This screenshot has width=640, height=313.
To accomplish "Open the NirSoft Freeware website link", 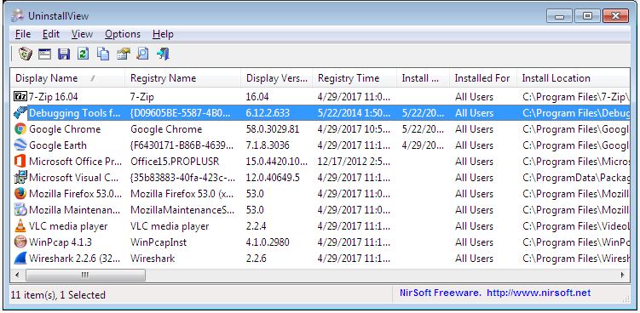I will (495, 293).
